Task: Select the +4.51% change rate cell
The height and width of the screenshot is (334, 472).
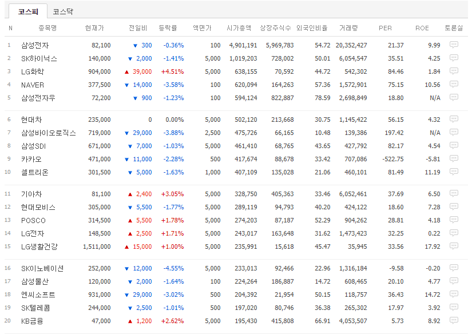Action: pos(172,71)
